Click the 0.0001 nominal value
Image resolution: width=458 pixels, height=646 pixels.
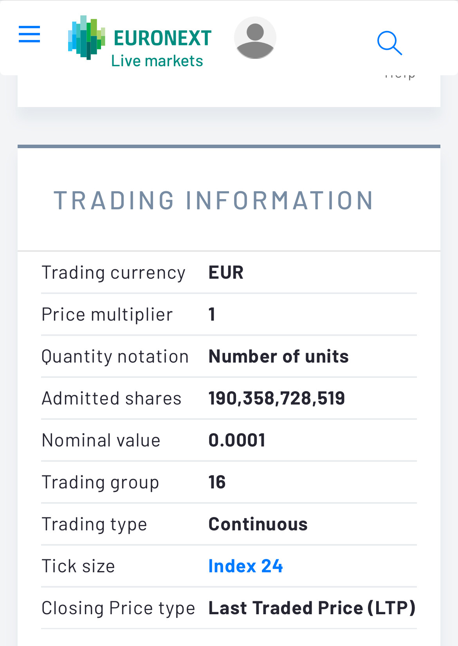[237, 440]
